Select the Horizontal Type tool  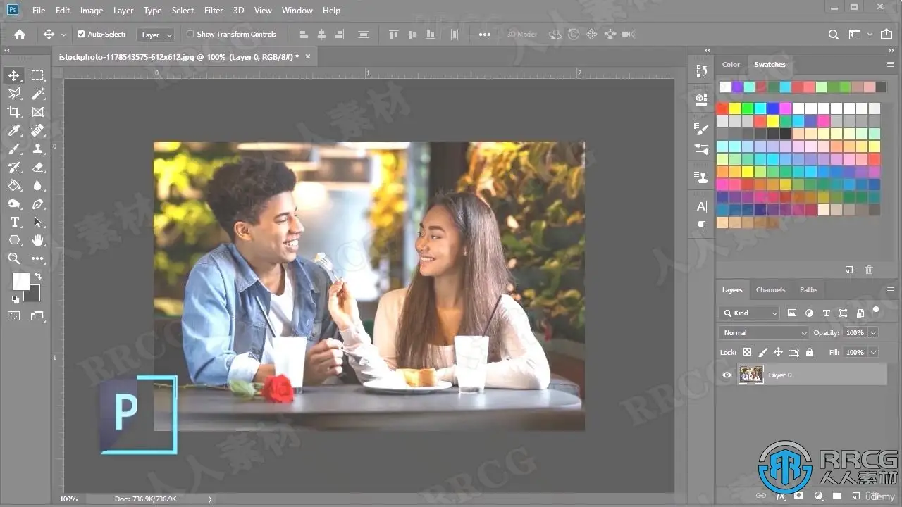coord(14,222)
